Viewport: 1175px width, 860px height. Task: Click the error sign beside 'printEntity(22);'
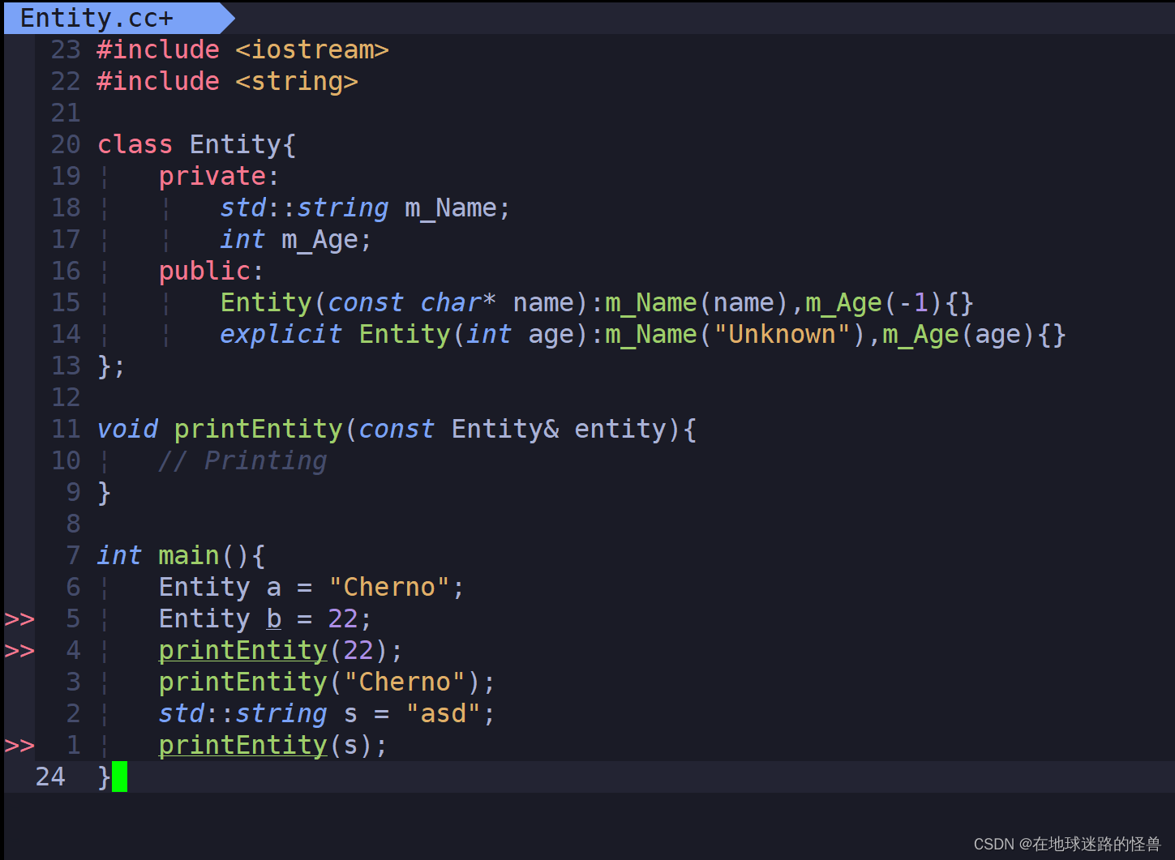click(x=19, y=651)
